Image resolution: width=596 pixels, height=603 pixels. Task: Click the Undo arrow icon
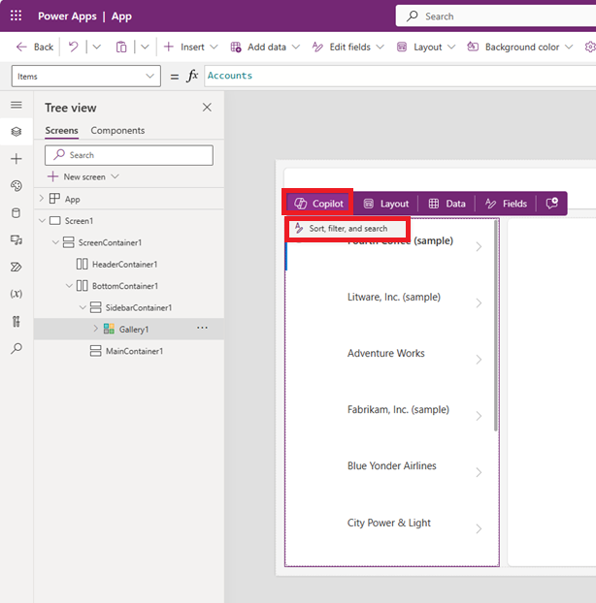coord(73,47)
